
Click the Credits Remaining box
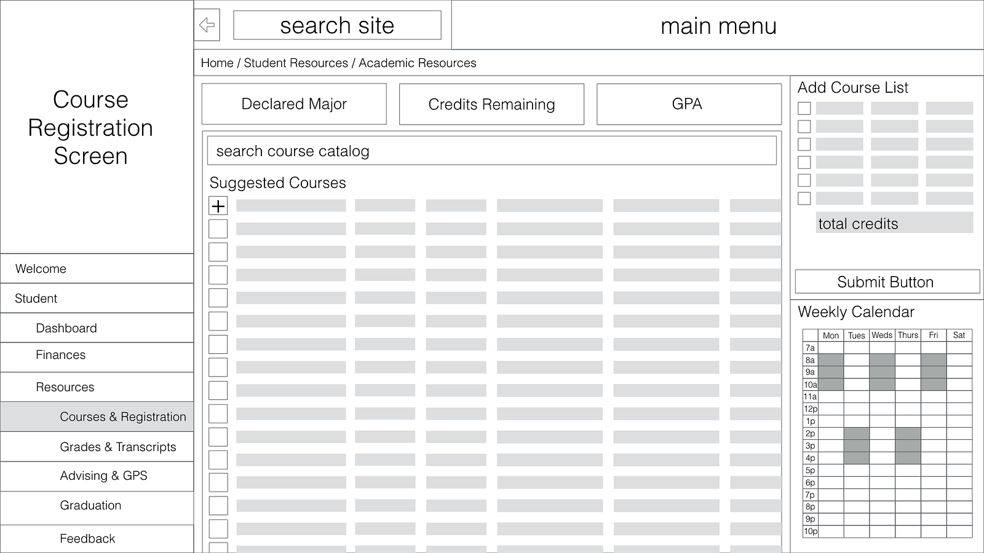(491, 104)
